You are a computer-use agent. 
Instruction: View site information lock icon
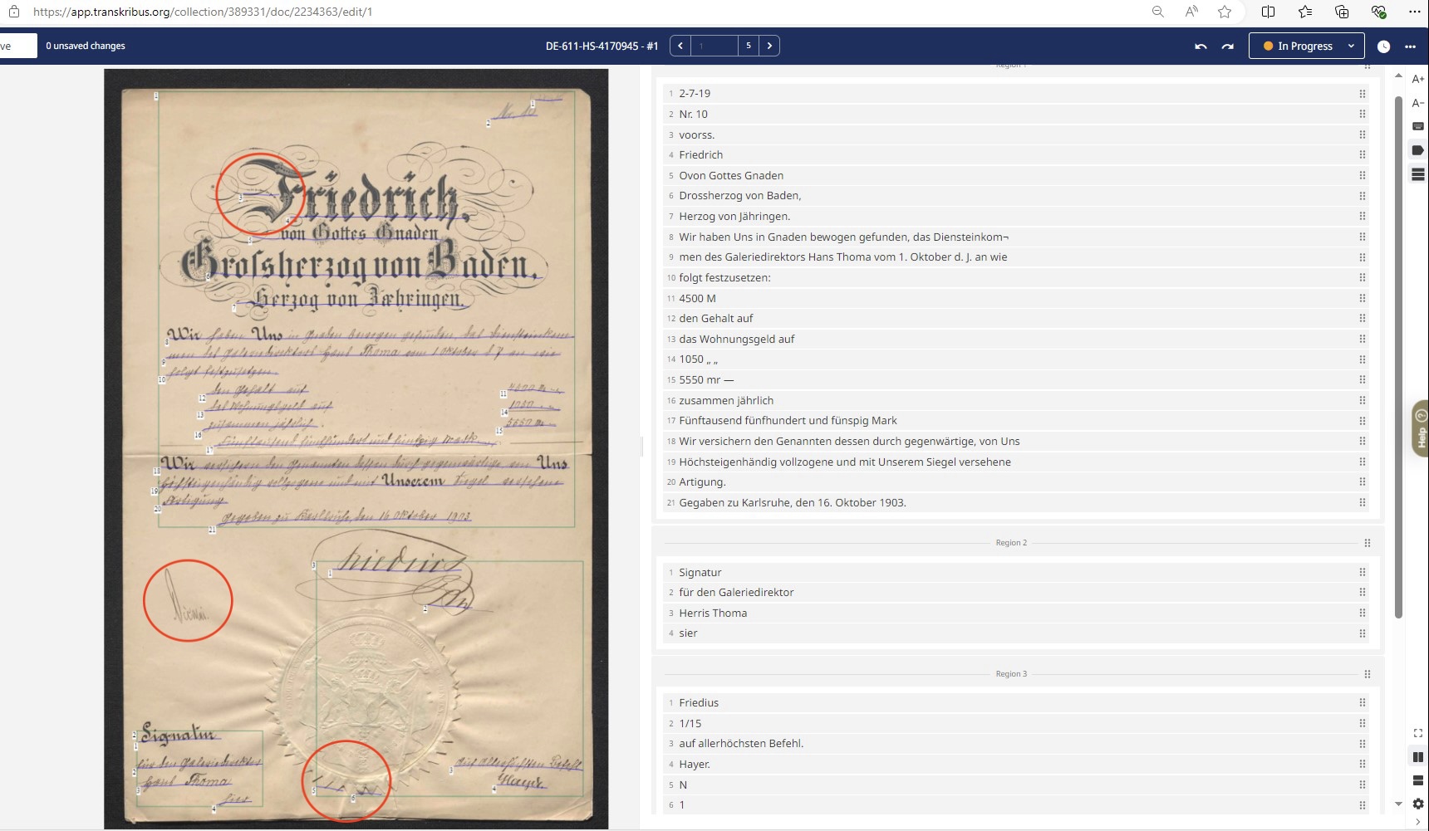coord(14,12)
